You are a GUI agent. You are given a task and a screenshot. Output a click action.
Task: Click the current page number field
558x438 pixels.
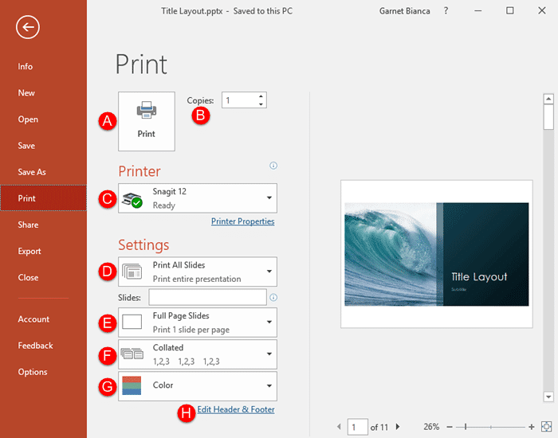pyautogui.click(x=358, y=427)
